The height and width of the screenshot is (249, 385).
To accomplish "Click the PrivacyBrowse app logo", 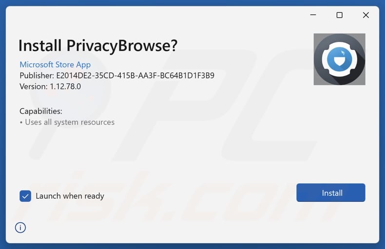I will click(x=339, y=59).
